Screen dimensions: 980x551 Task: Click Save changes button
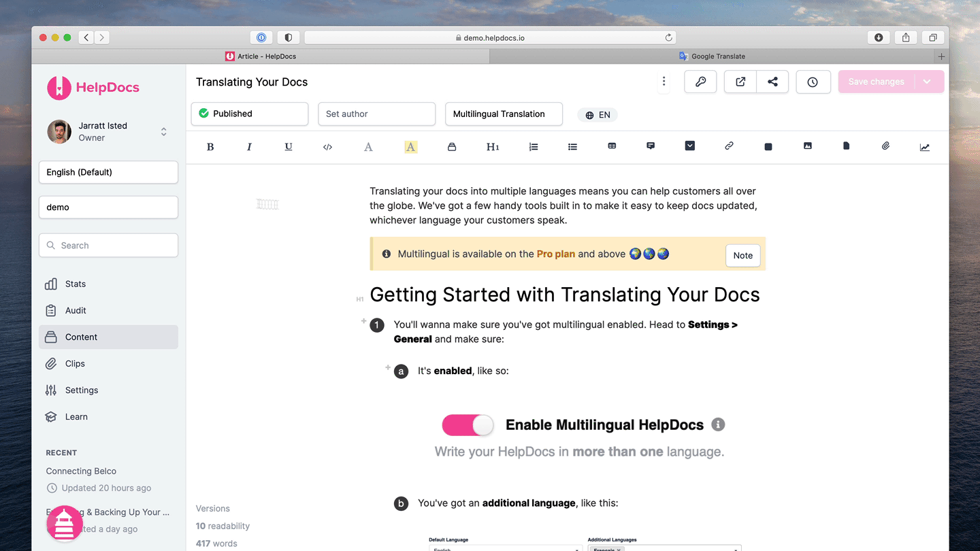pos(877,82)
